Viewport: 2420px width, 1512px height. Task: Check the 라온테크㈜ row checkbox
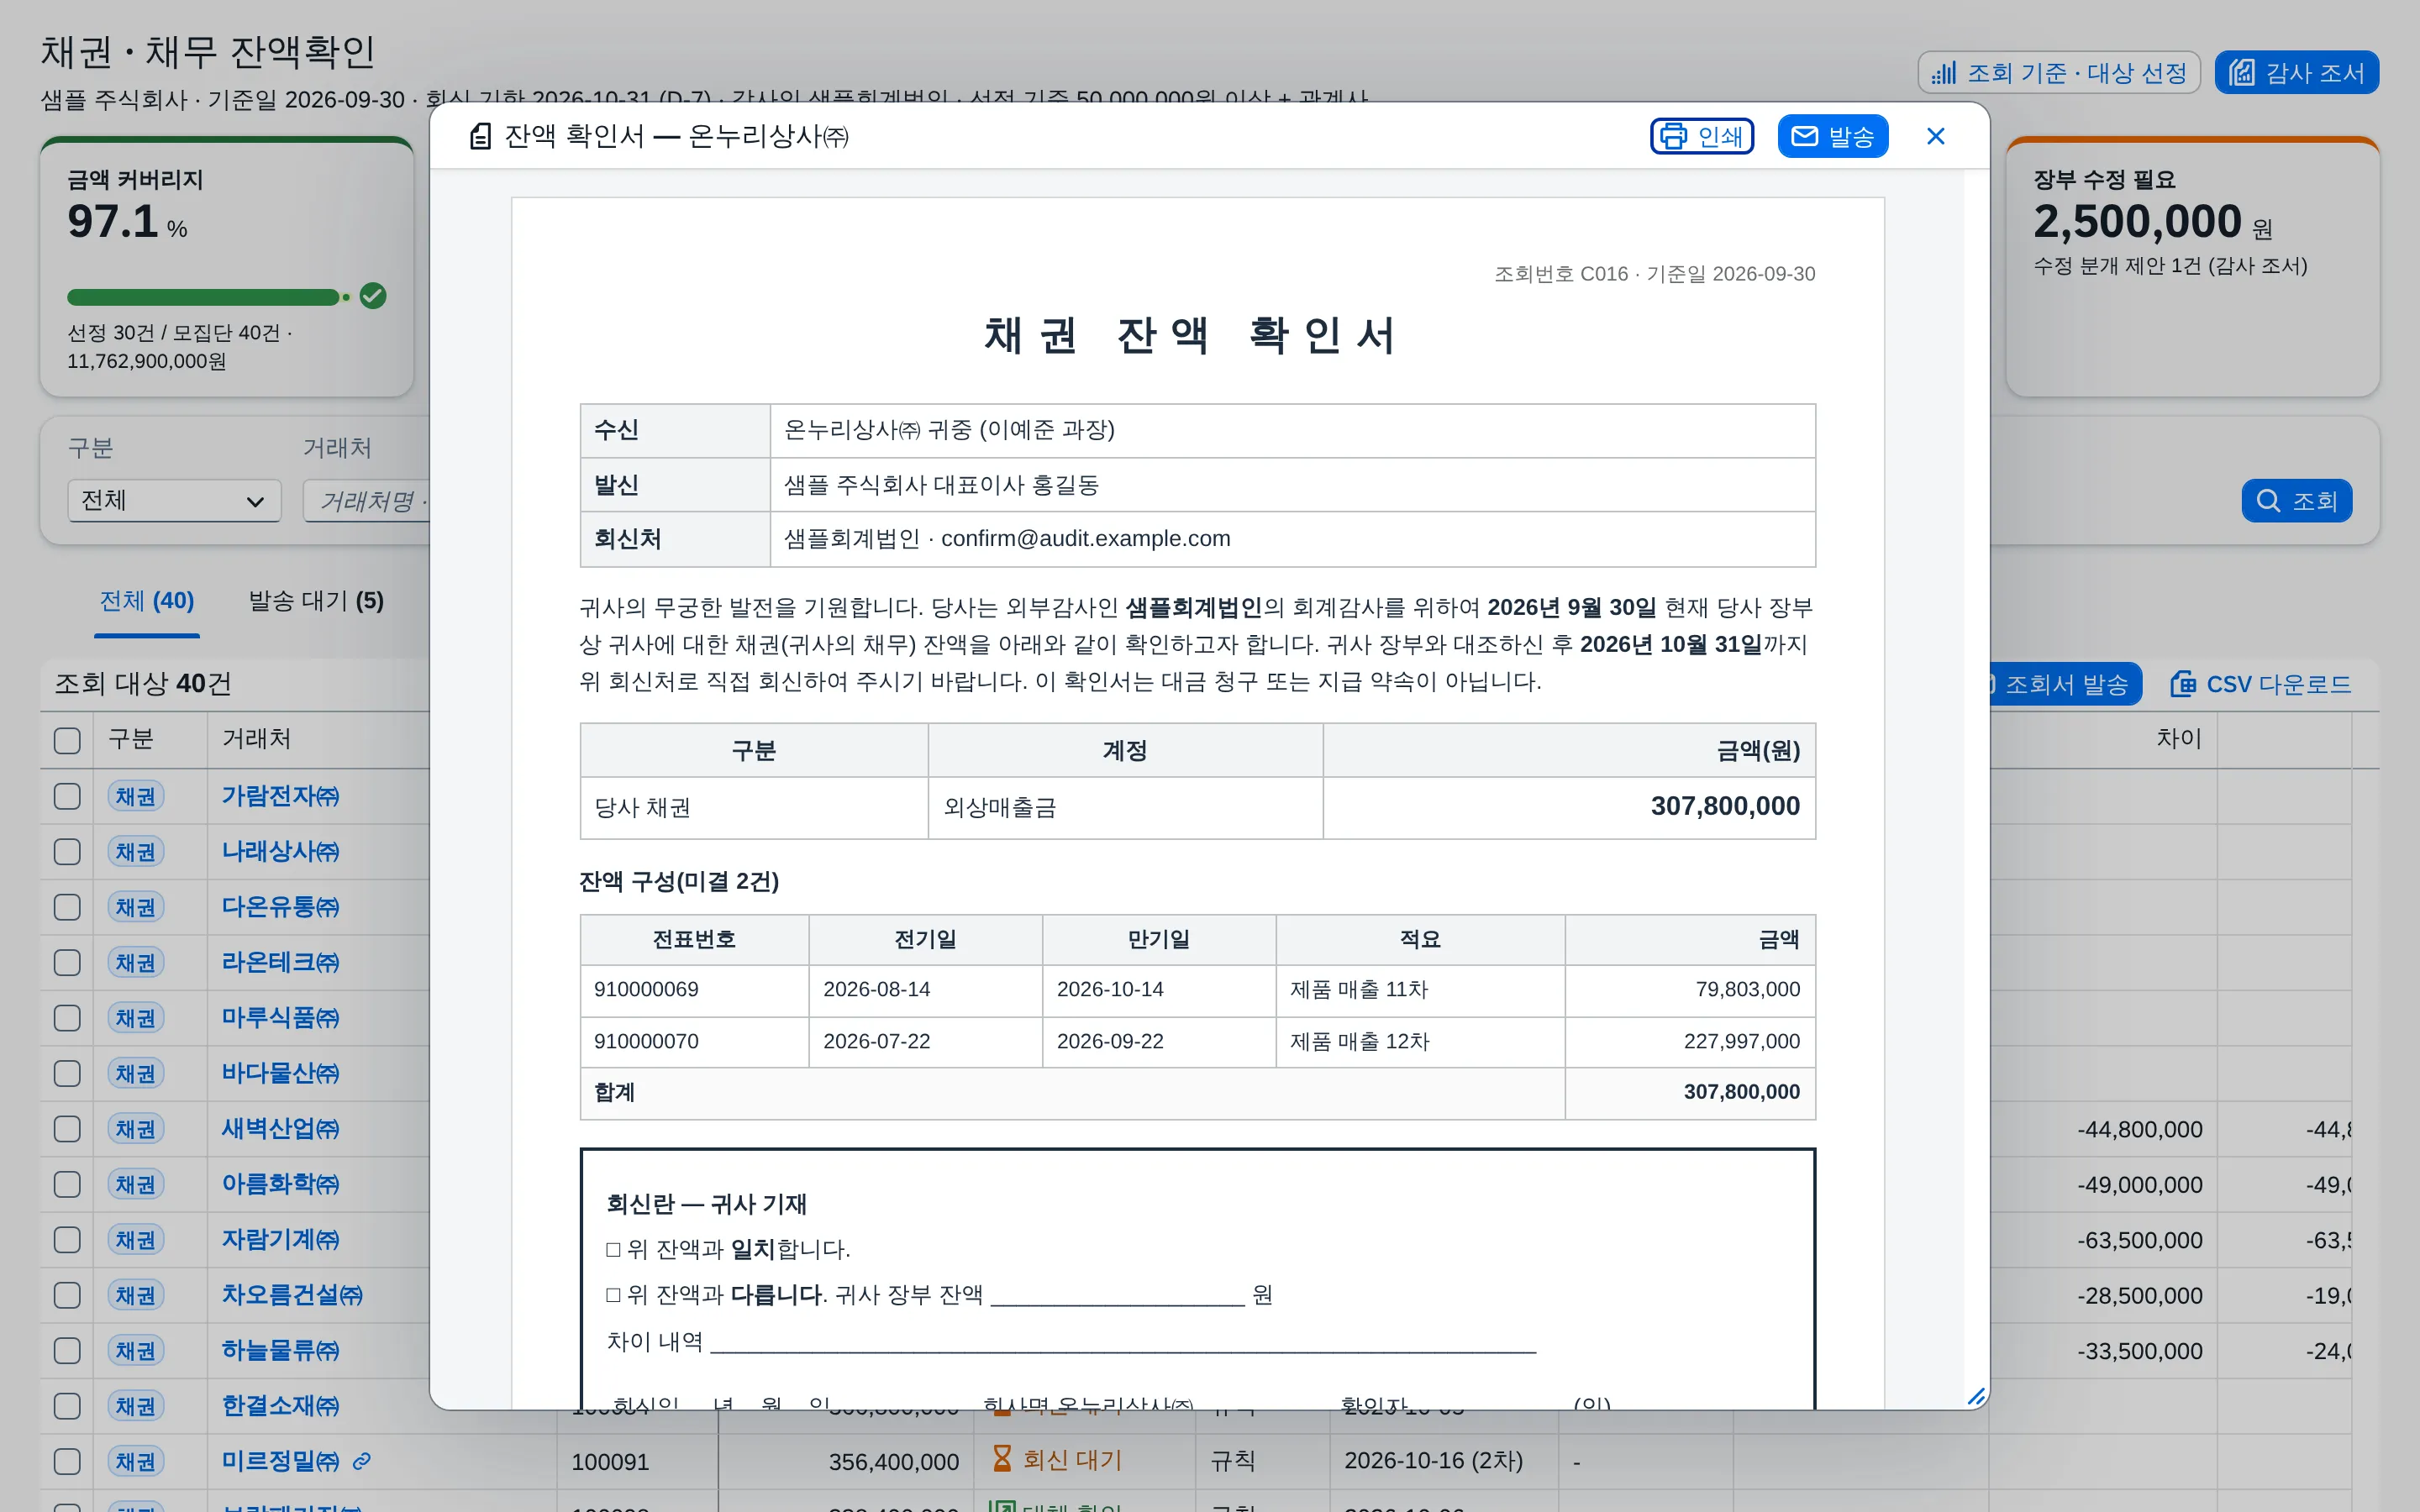[x=67, y=962]
